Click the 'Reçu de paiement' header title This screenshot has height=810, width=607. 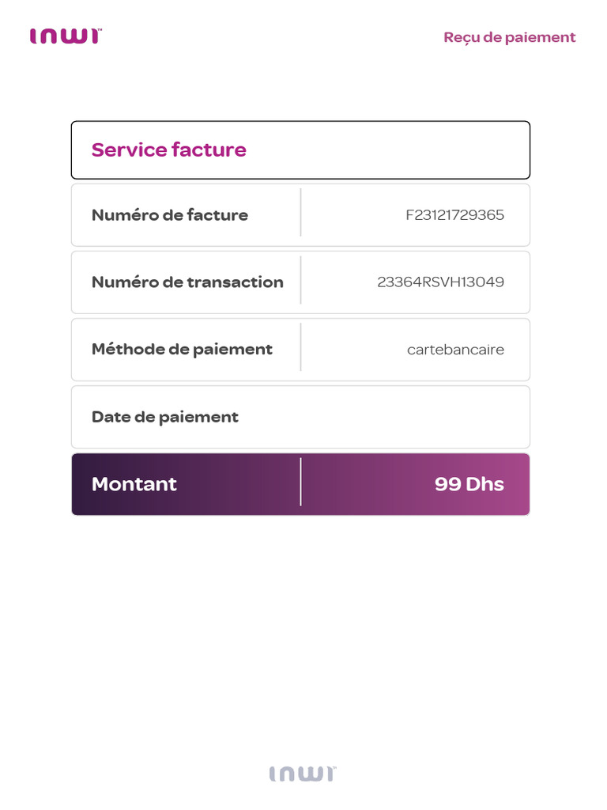click(509, 37)
